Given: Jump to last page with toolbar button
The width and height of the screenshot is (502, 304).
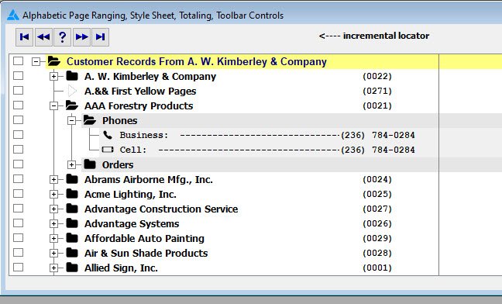Looking at the screenshot, I should click(100, 37).
